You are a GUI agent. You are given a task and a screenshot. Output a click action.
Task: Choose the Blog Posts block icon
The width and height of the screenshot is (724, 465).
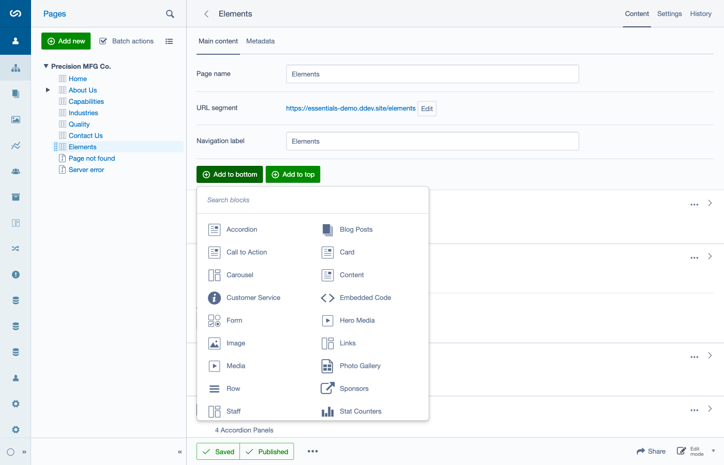(x=327, y=229)
